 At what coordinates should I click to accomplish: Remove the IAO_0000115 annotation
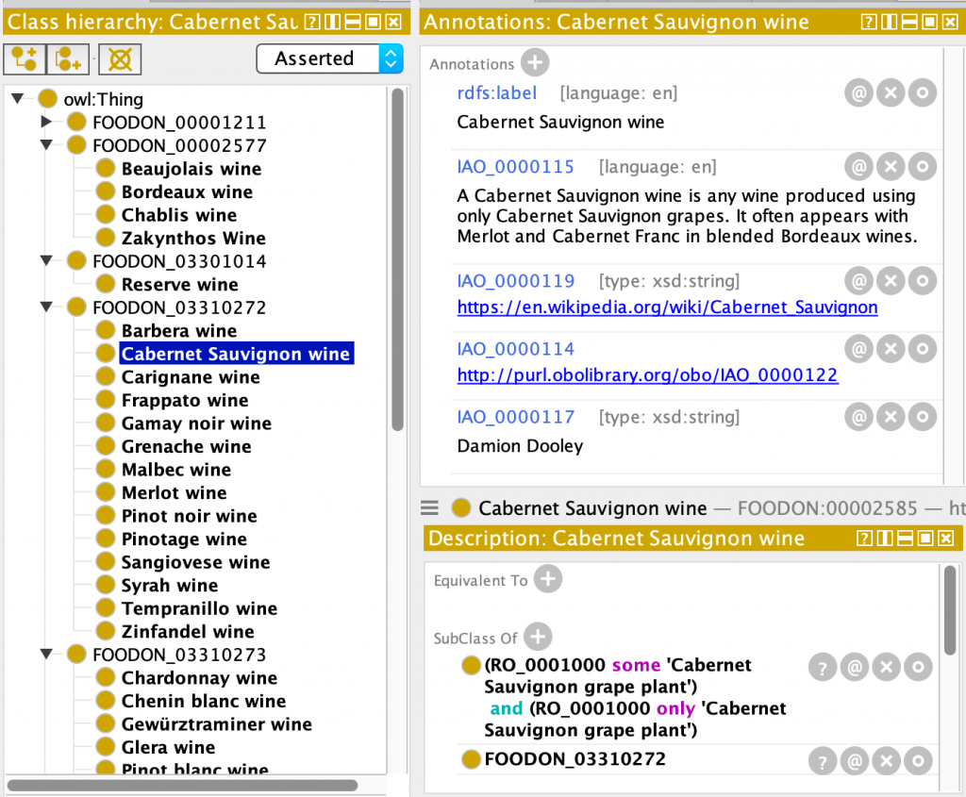[891, 166]
